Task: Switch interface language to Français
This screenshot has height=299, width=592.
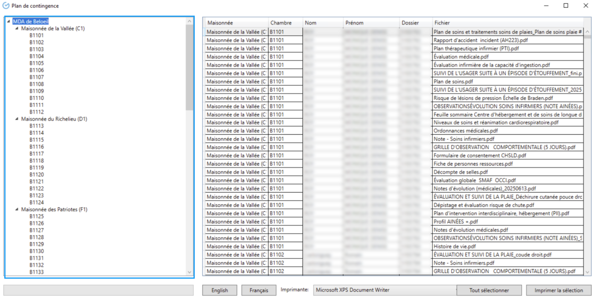Action: point(258,290)
